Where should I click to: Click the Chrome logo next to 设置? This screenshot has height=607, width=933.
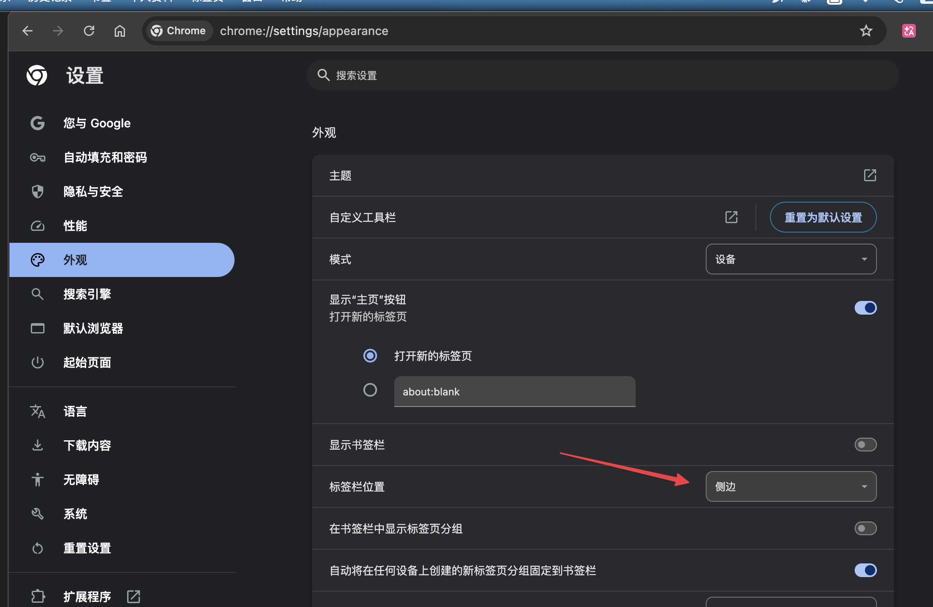[37, 76]
